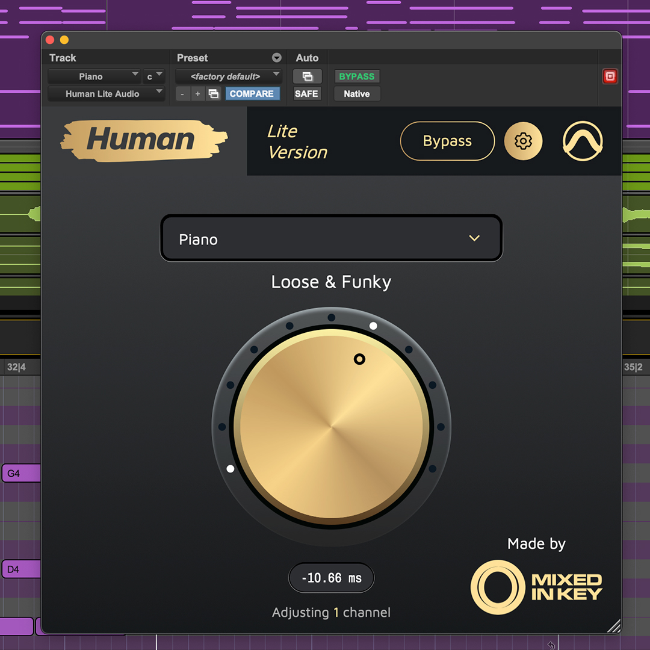Click the G4 note in the MIDI editor
This screenshot has width=650, height=650.
(20, 473)
